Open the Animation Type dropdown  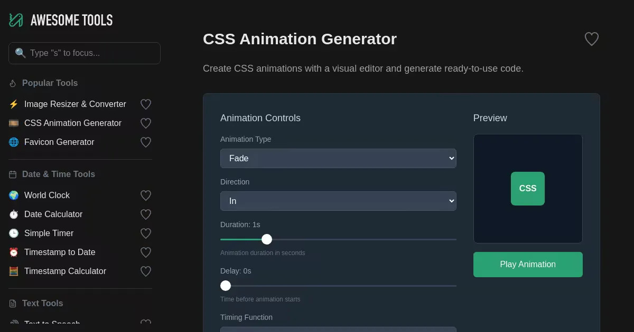point(338,158)
